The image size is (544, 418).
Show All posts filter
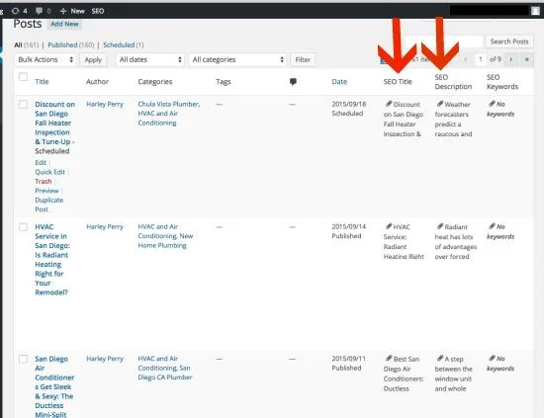pos(18,45)
